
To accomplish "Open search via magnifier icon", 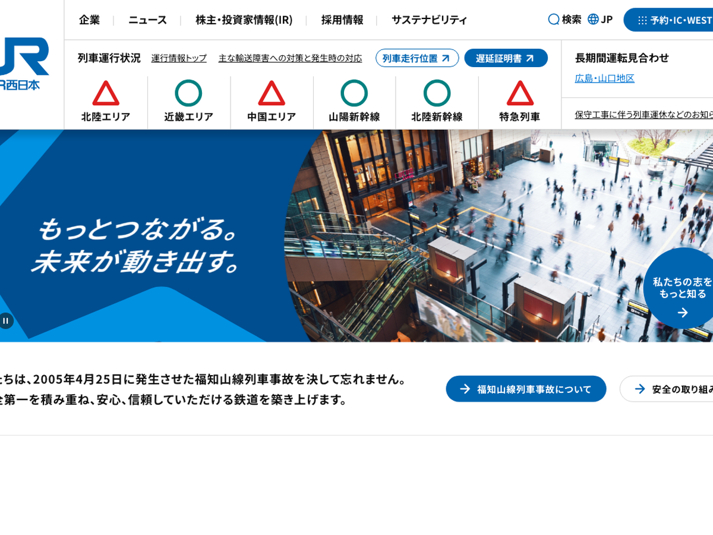I will tap(554, 20).
